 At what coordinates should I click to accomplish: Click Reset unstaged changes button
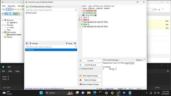(x=90, y=84)
